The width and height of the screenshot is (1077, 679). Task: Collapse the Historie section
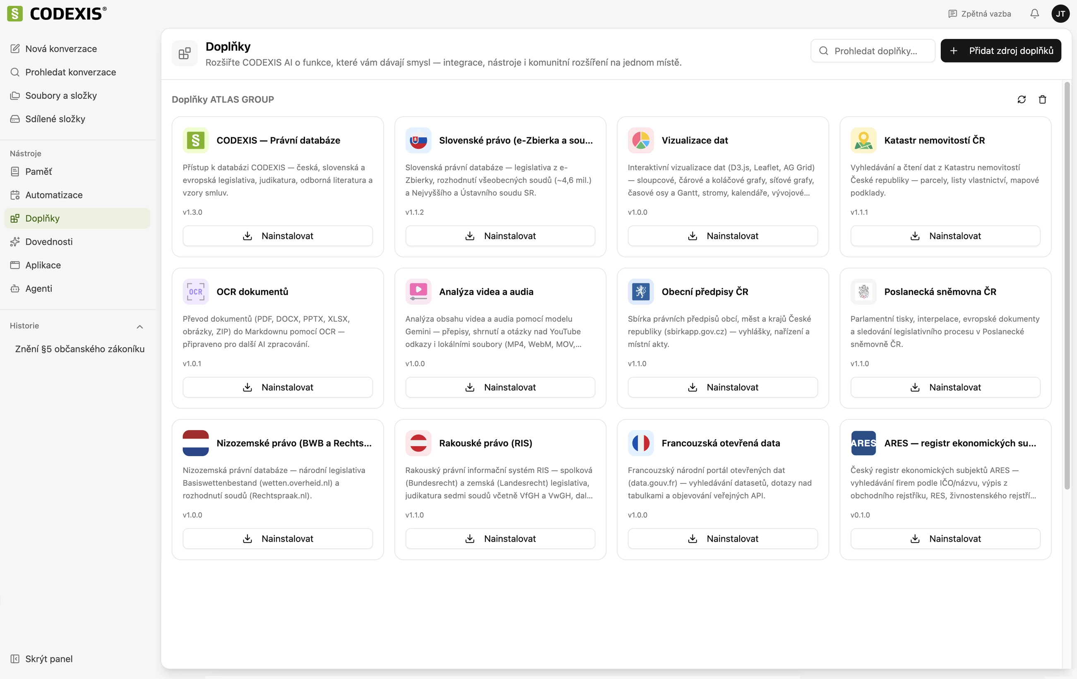139,327
